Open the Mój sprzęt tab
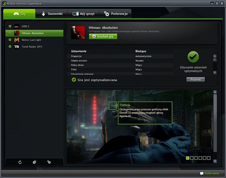 (84, 14)
